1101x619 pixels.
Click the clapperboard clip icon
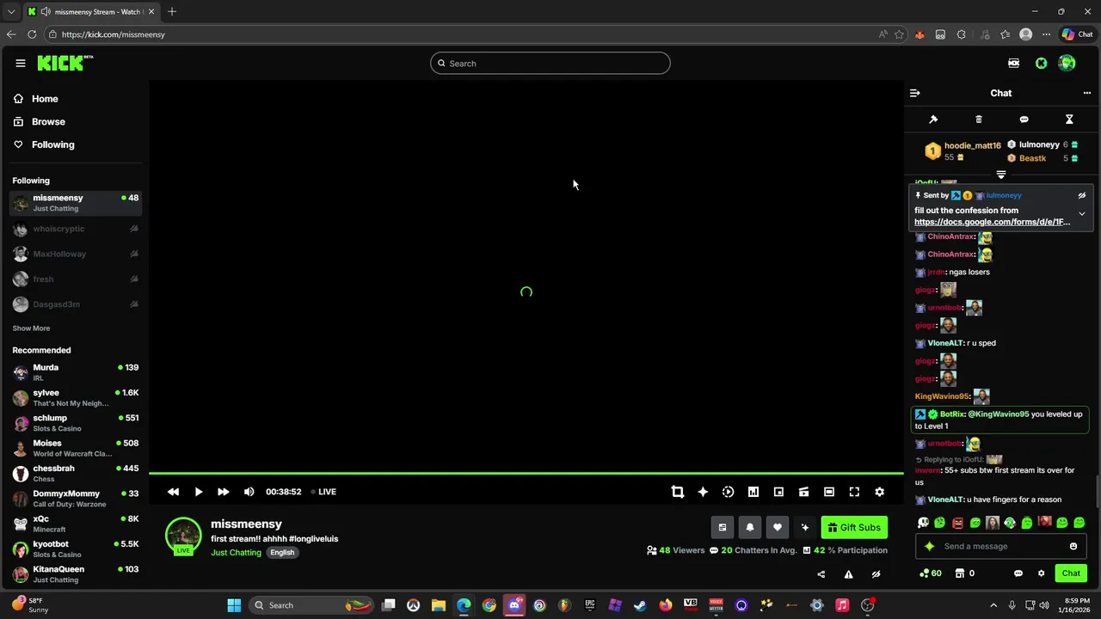tap(803, 492)
